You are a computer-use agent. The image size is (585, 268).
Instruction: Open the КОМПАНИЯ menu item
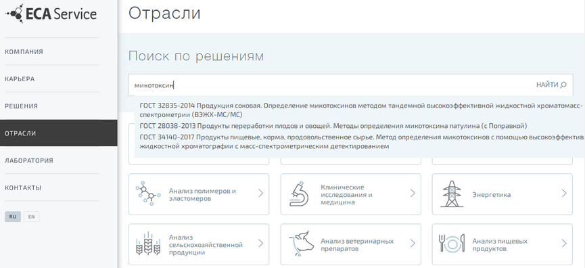point(24,51)
